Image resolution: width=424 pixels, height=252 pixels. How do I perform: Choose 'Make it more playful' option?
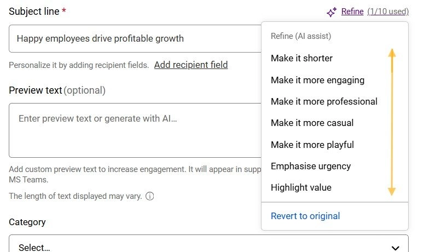(x=312, y=145)
